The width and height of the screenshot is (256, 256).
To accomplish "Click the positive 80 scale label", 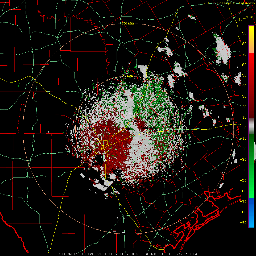I will 244,44.
